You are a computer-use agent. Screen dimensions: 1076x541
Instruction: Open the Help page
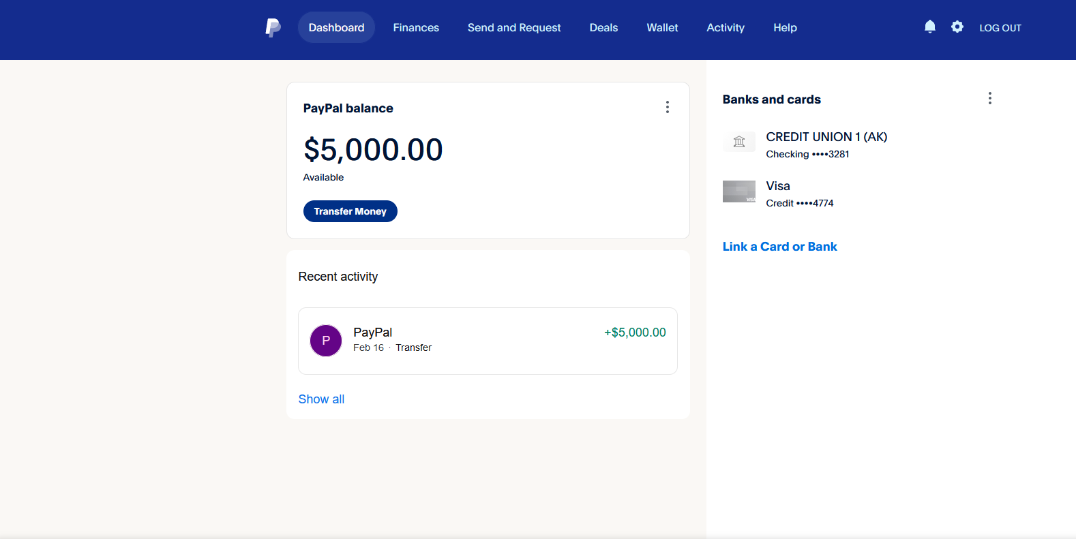coord(785,27)
